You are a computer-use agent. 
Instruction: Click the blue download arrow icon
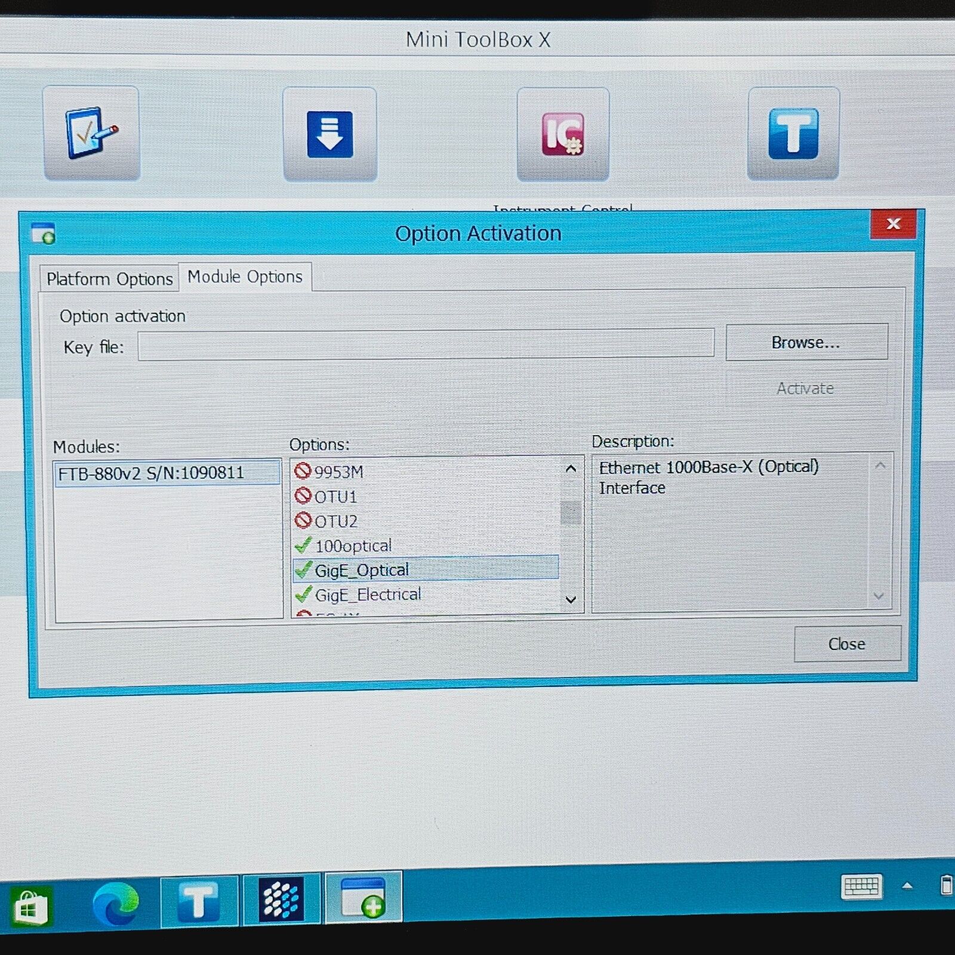tap(329, 134)
